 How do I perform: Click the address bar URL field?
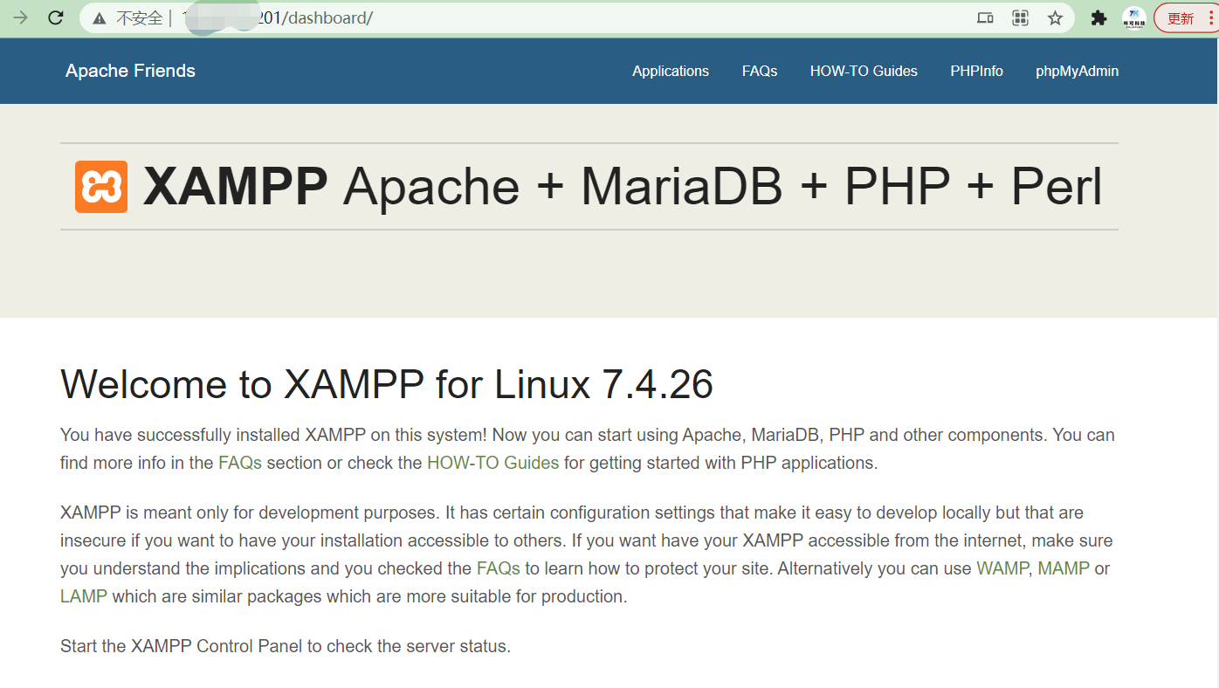[x=576, y=17]
